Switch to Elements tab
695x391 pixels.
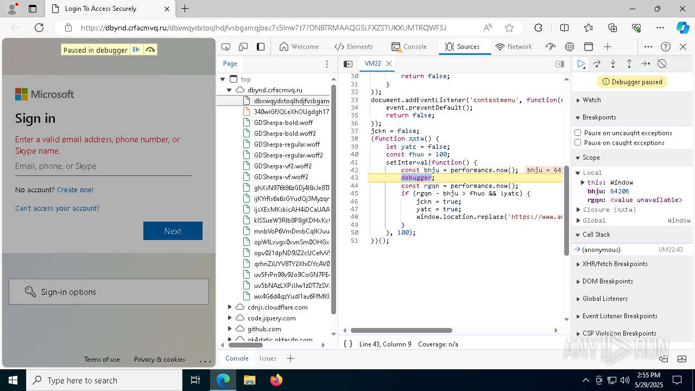coord(353,47)
